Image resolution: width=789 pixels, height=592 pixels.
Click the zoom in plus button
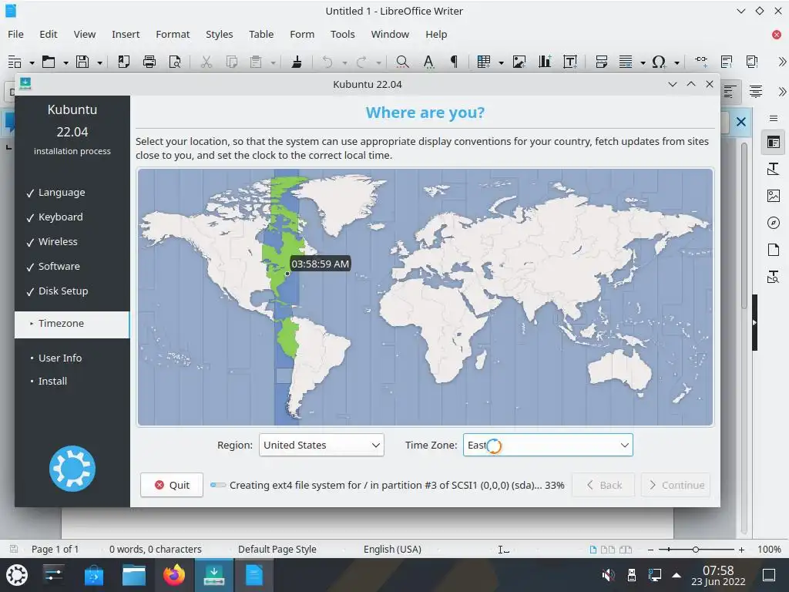[x=741, y=550]
